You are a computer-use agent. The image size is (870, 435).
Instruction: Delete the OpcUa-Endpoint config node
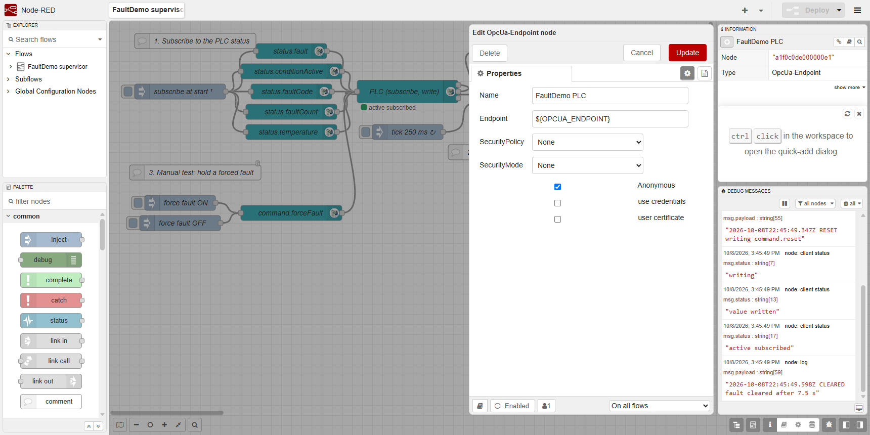pyautogui.click(x=490, y=53)
